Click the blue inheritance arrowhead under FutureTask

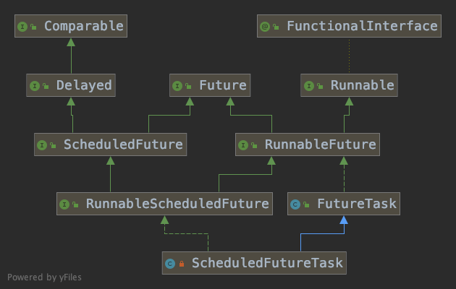pos(345,220)
